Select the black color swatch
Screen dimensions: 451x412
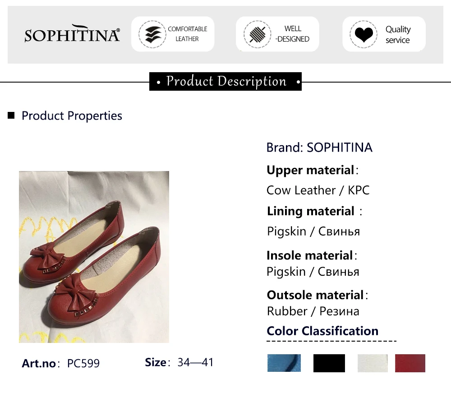[329, 363]
